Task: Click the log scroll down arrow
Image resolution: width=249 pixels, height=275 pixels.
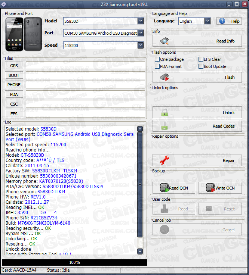Action: [140, 251]
